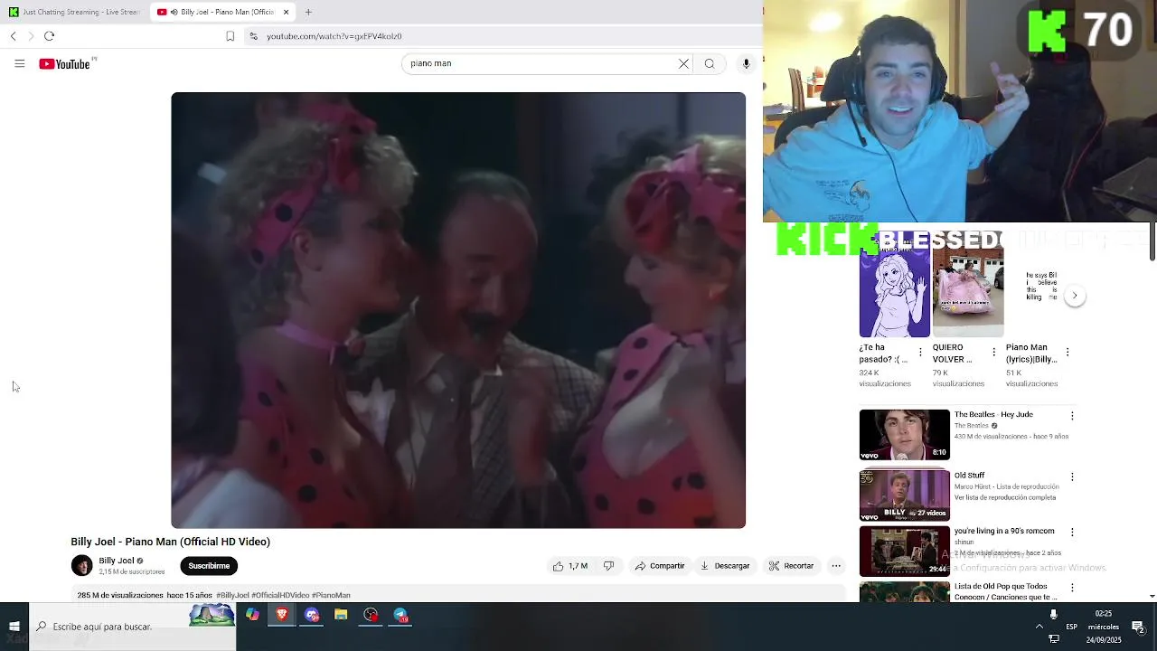Open a new browser tab
The image size is (1157, 651).
308,12
